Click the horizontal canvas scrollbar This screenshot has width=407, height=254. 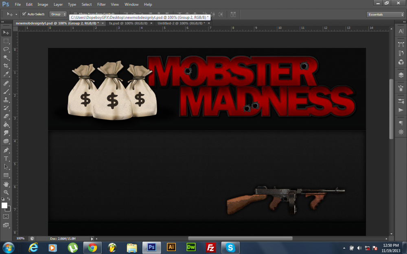[x=240, y=239]
